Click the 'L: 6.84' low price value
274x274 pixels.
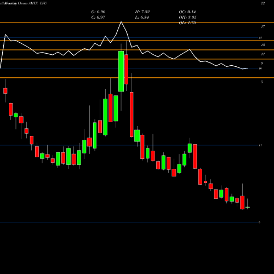pos(142,18)
